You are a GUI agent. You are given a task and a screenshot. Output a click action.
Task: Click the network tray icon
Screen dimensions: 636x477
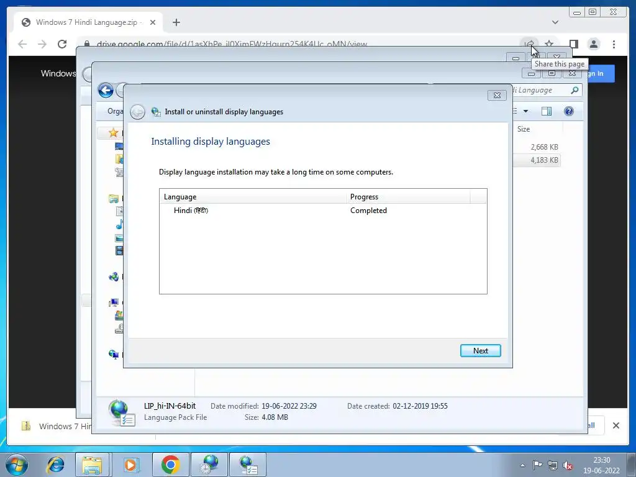pyautogui.click(x=552, y=465)
